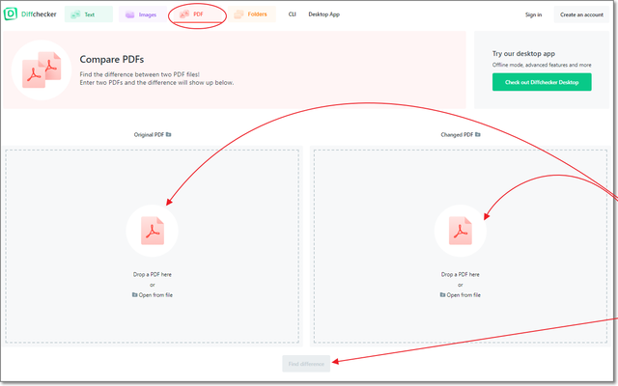Open the Folders comparison tab
The width and height of the screenshot is (618, 386).
click(x=253, y=14)
